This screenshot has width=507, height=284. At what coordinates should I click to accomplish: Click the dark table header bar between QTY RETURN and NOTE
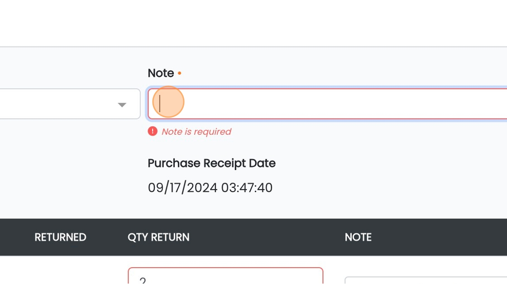coord(267,237)
